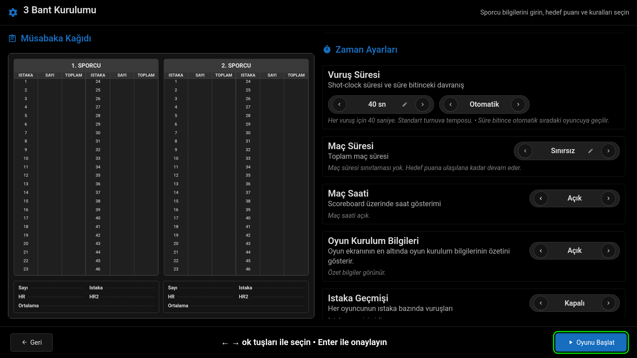This screenshot has height=358, width=637.
Task: Switch Otomatik behavior to next option
Action: 518,104
